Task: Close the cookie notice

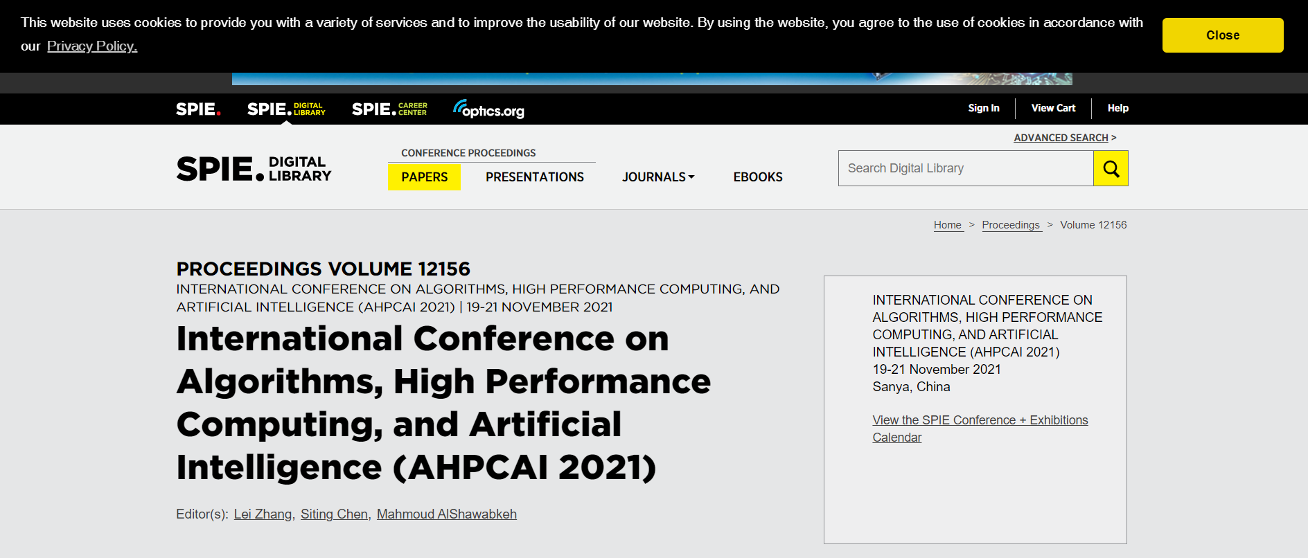Action: click(1223, 35)
